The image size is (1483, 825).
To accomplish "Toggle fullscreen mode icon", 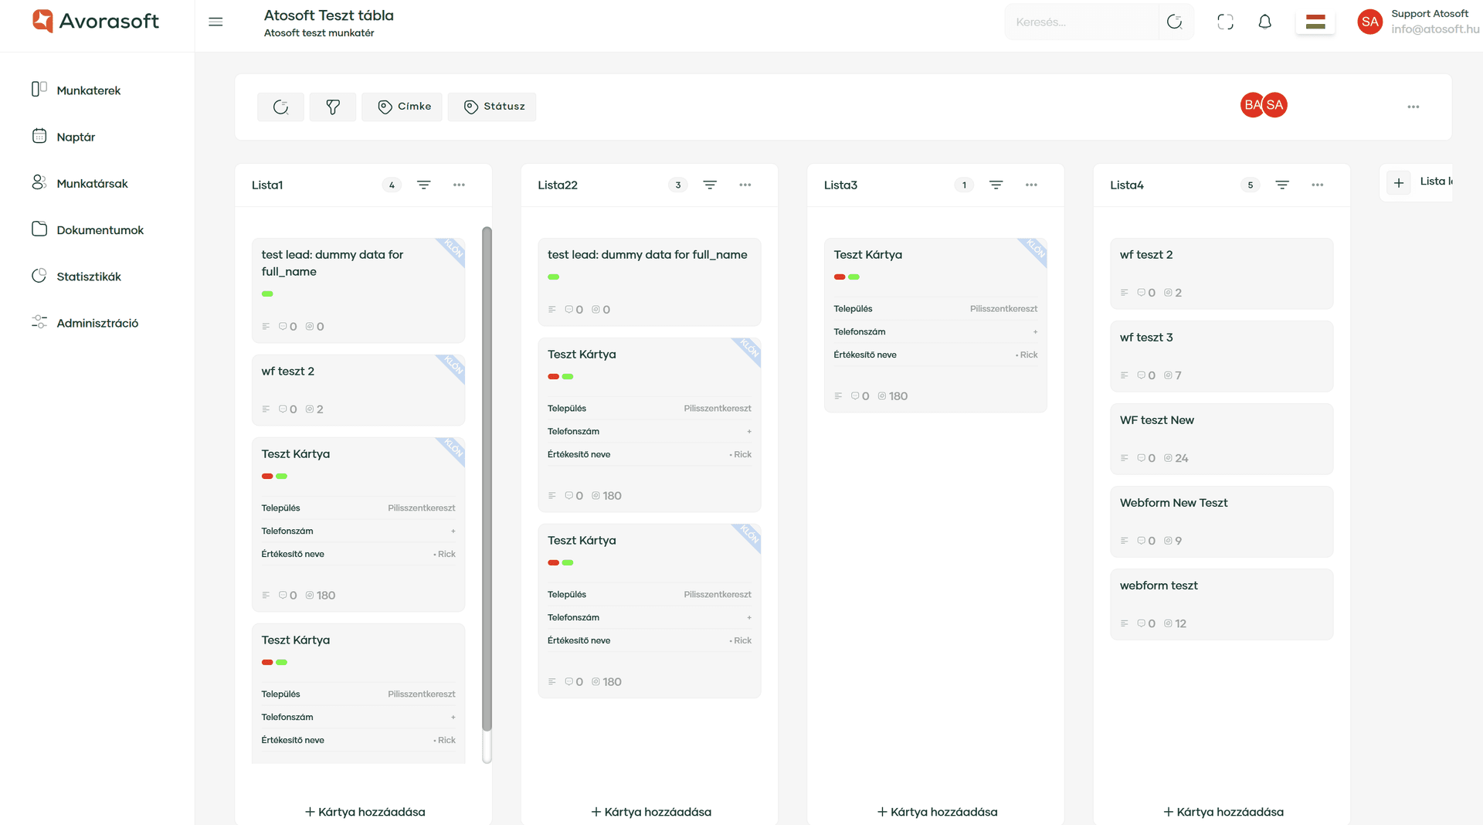I will click(x=1225, y=22).
